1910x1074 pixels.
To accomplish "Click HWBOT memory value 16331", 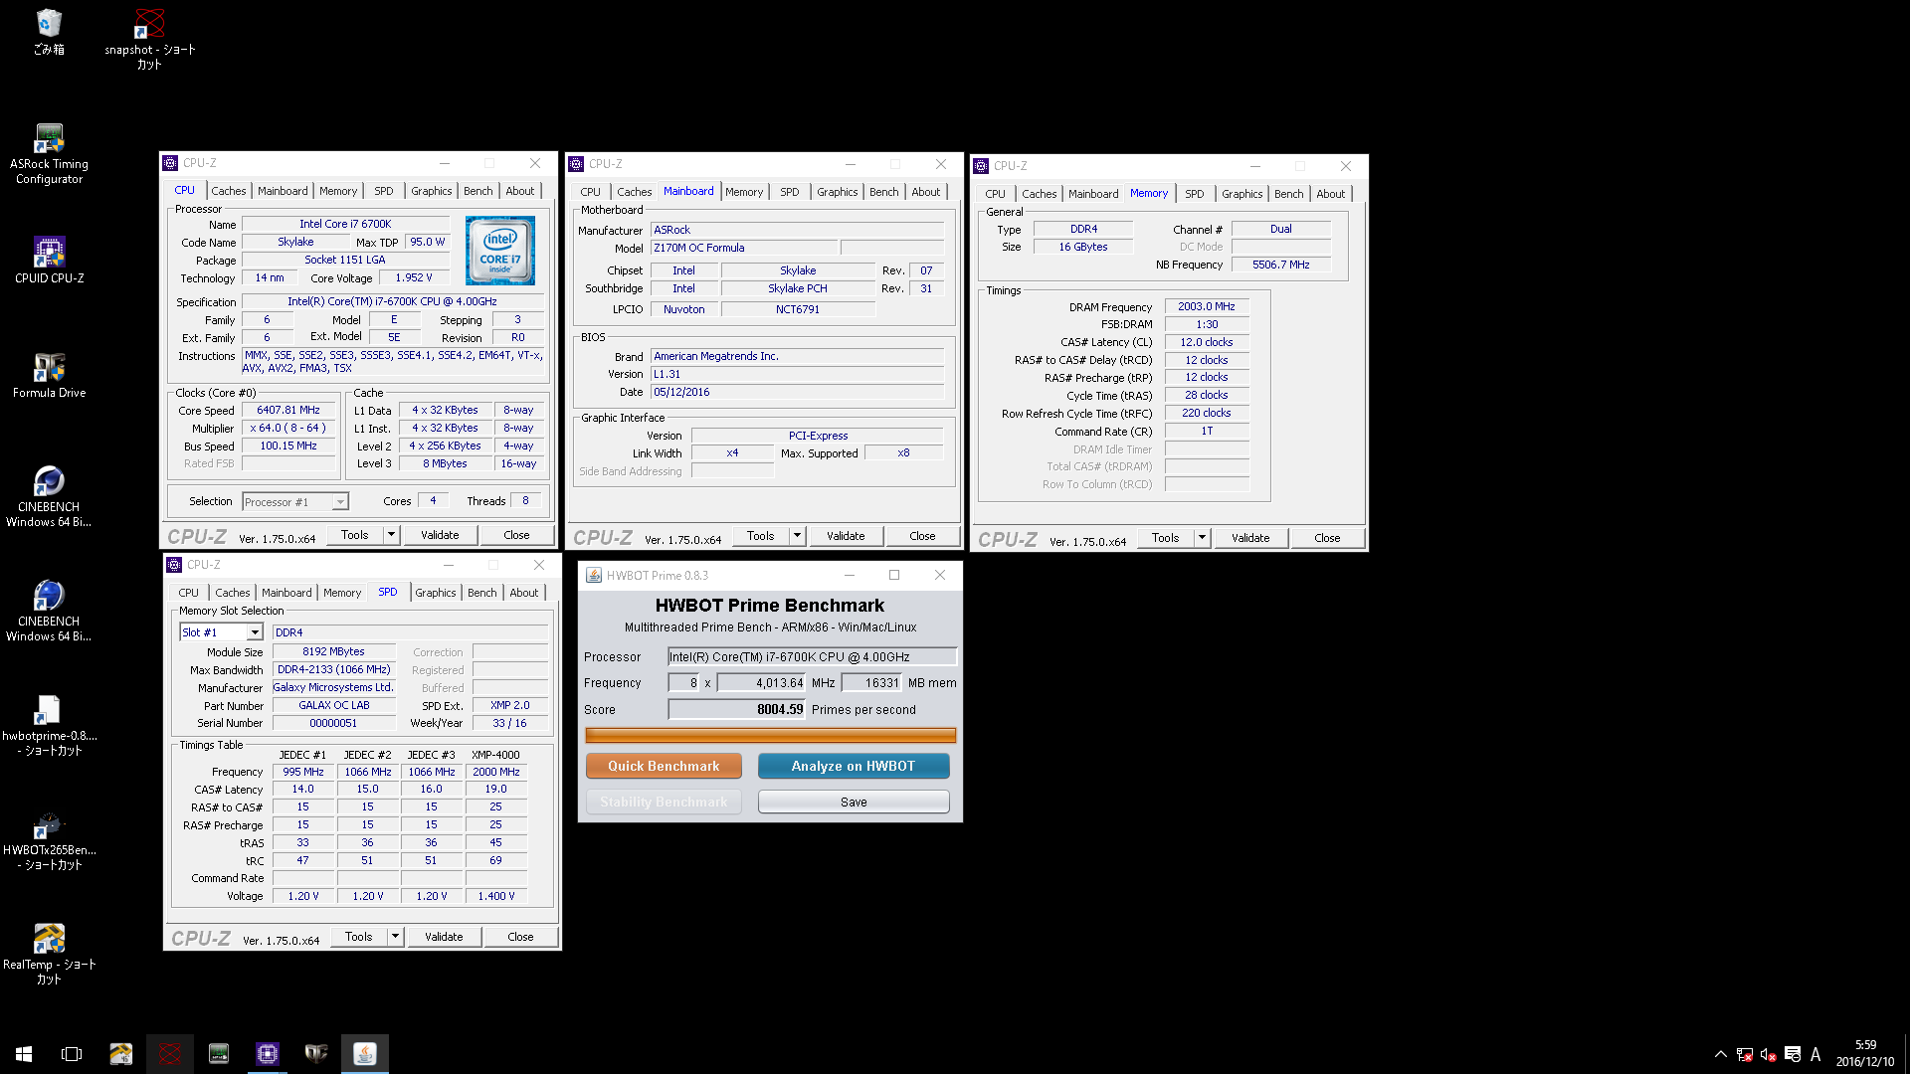I will [871, 683].
